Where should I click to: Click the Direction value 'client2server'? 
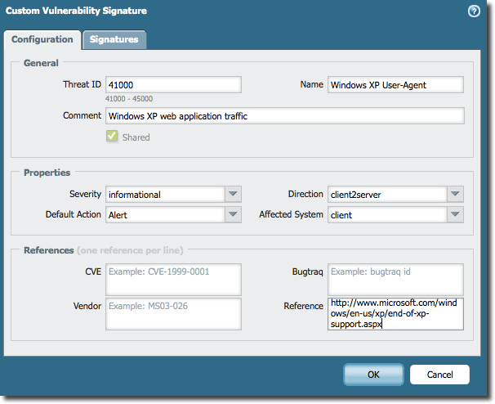click(356, 195)
